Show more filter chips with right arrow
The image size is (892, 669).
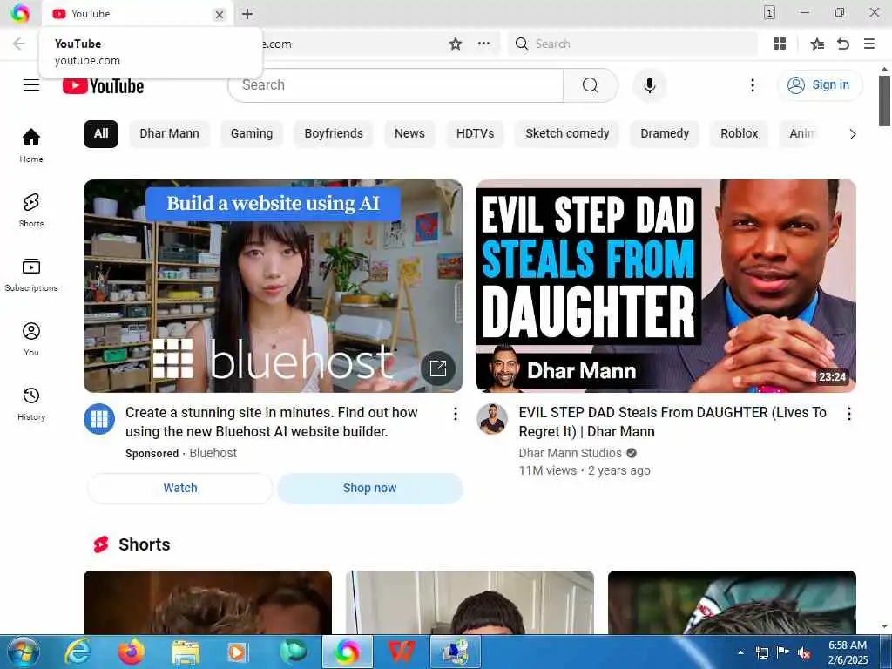coord(852,134)
